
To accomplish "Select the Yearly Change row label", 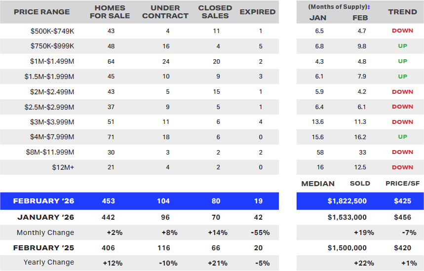I will 49,262.
